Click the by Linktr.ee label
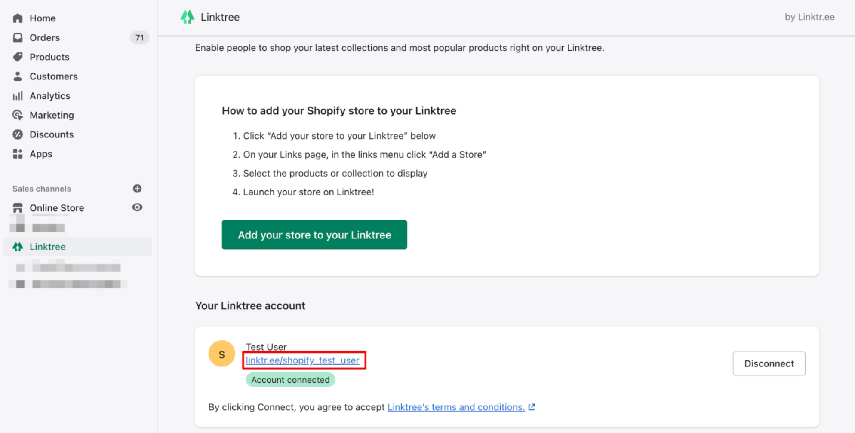The height and width of the screenshot is (433, 855). pos(809,17)
